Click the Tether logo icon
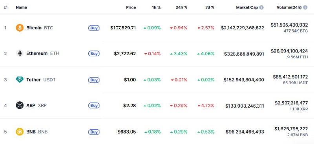 pos(20,80)
